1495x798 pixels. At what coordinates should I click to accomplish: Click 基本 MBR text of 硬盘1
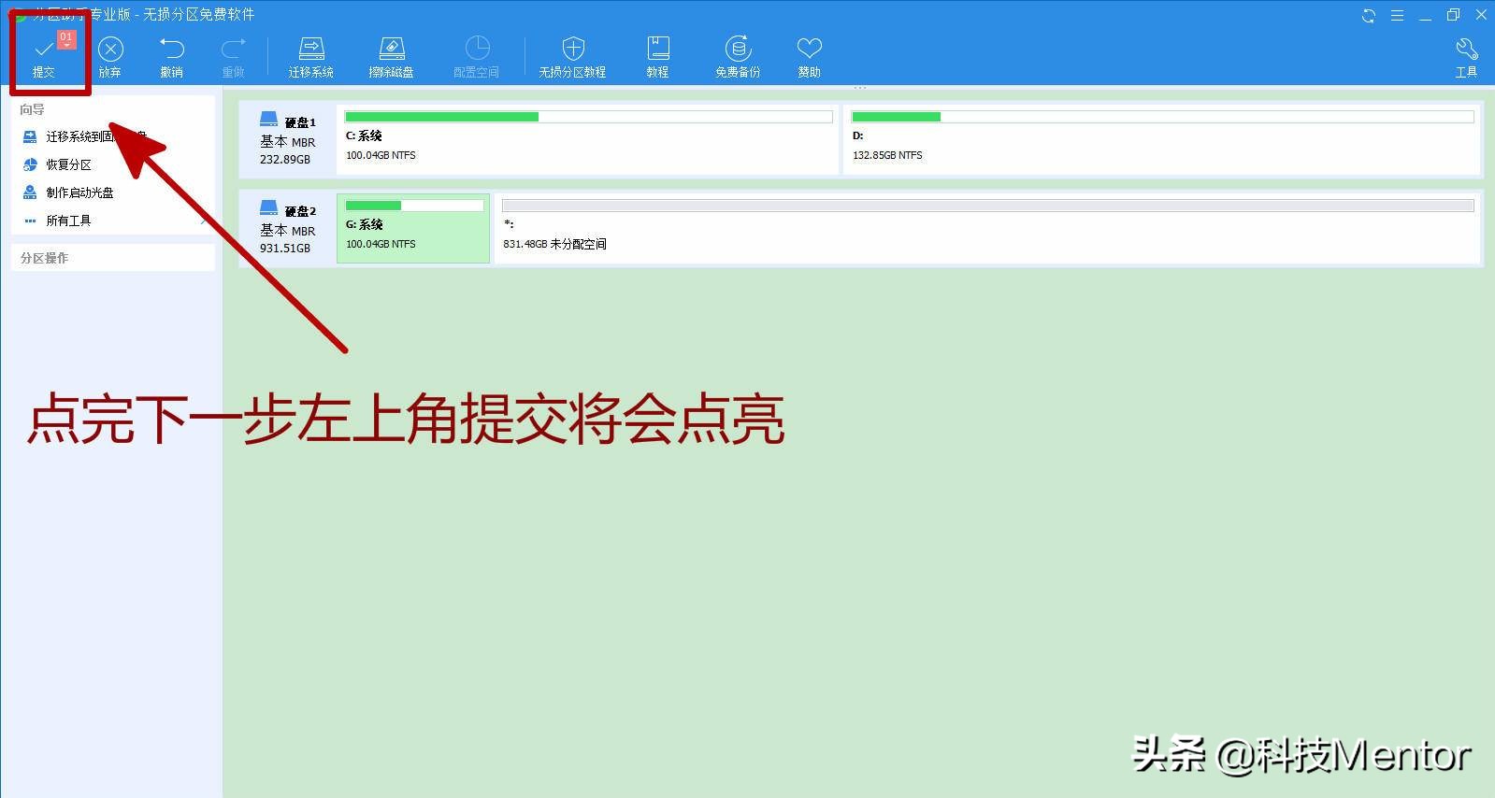pyautogui.click(x=288, y=142)
